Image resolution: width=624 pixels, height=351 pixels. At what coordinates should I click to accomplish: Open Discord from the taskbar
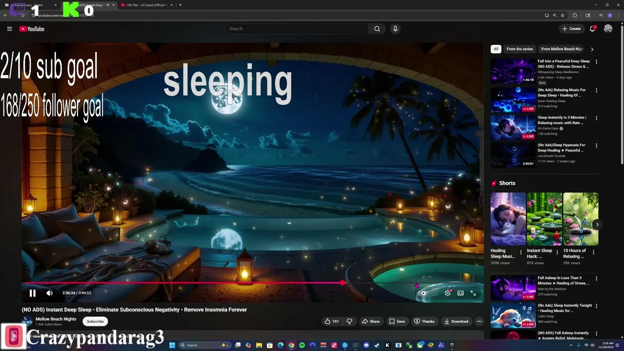tap(366, 345)
